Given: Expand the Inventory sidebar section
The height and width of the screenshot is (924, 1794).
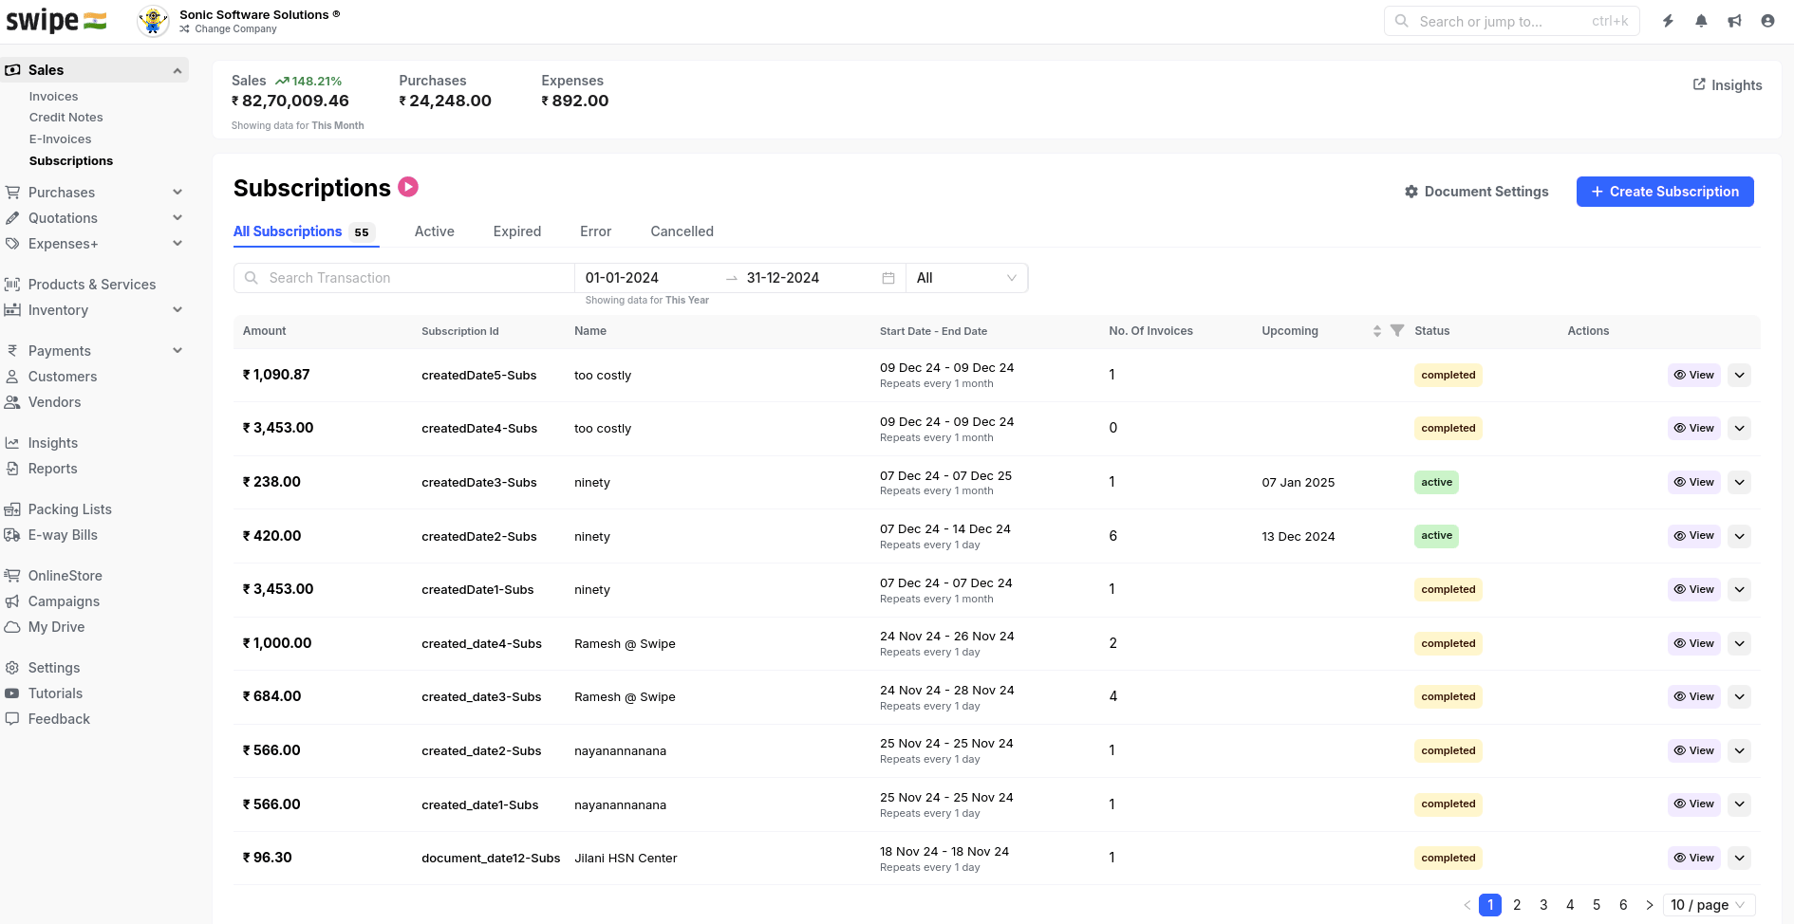Looking at the screenshot, I should 178,310.
